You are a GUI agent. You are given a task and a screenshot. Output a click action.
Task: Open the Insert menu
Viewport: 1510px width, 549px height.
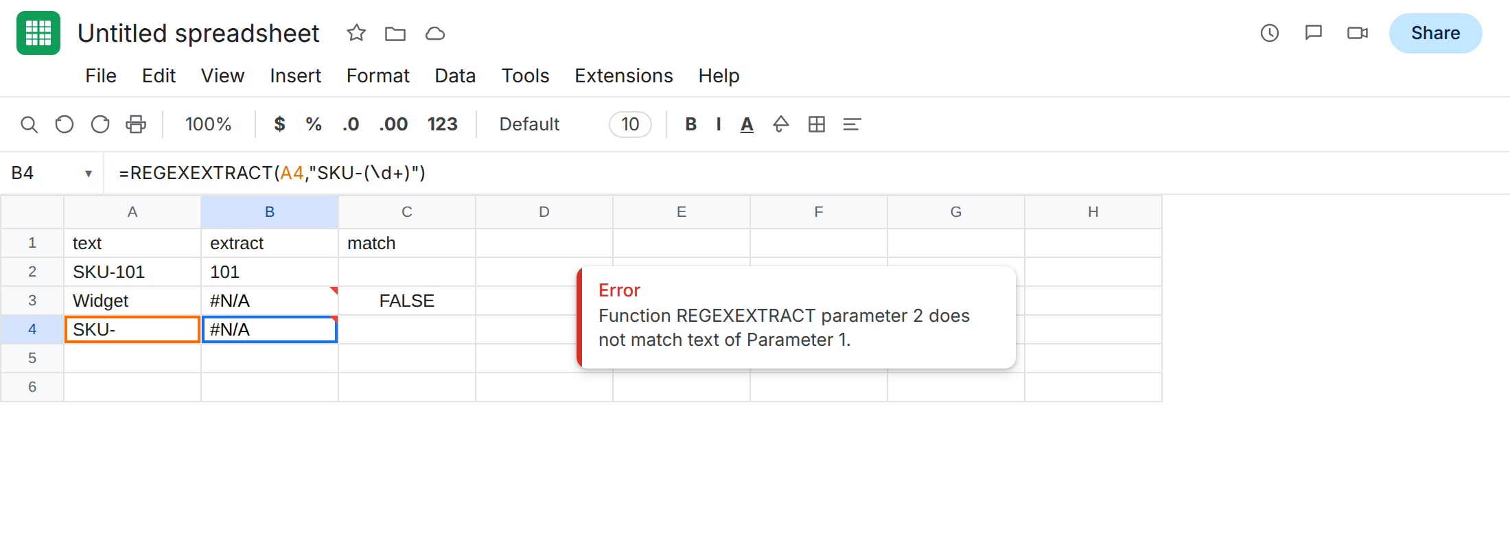[295, 75]
